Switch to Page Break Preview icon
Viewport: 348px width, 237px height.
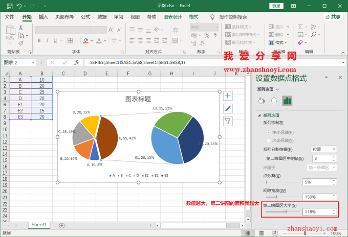[x=275, y=233]
